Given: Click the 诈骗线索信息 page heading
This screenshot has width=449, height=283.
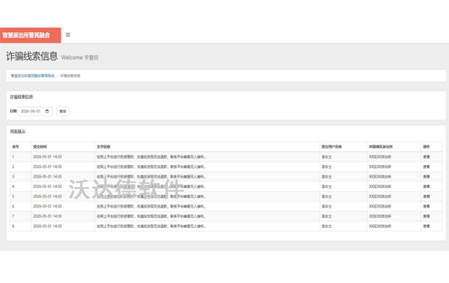Looking at the screenshot, I should pos(32,57).
